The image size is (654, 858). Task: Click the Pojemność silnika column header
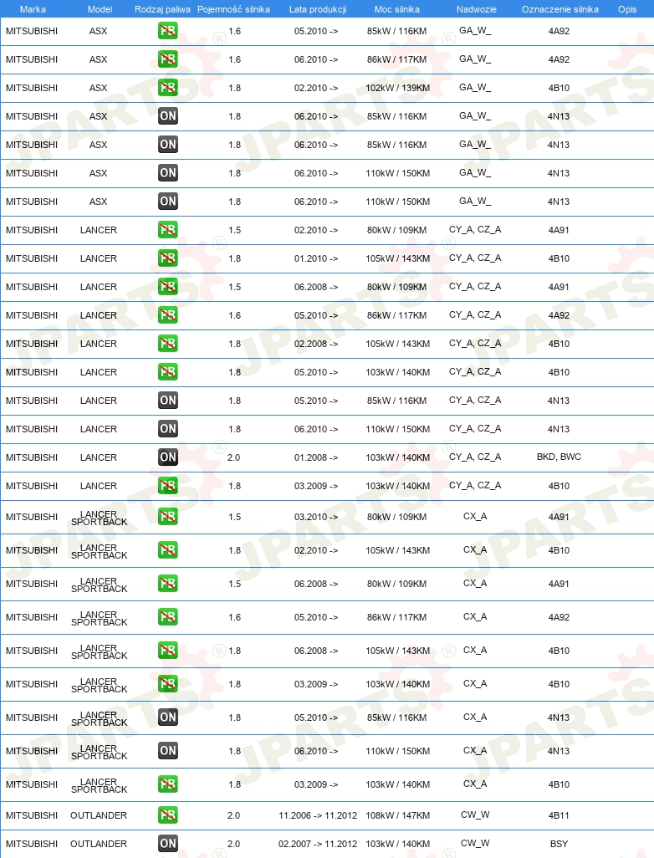[x=233, y=9]
